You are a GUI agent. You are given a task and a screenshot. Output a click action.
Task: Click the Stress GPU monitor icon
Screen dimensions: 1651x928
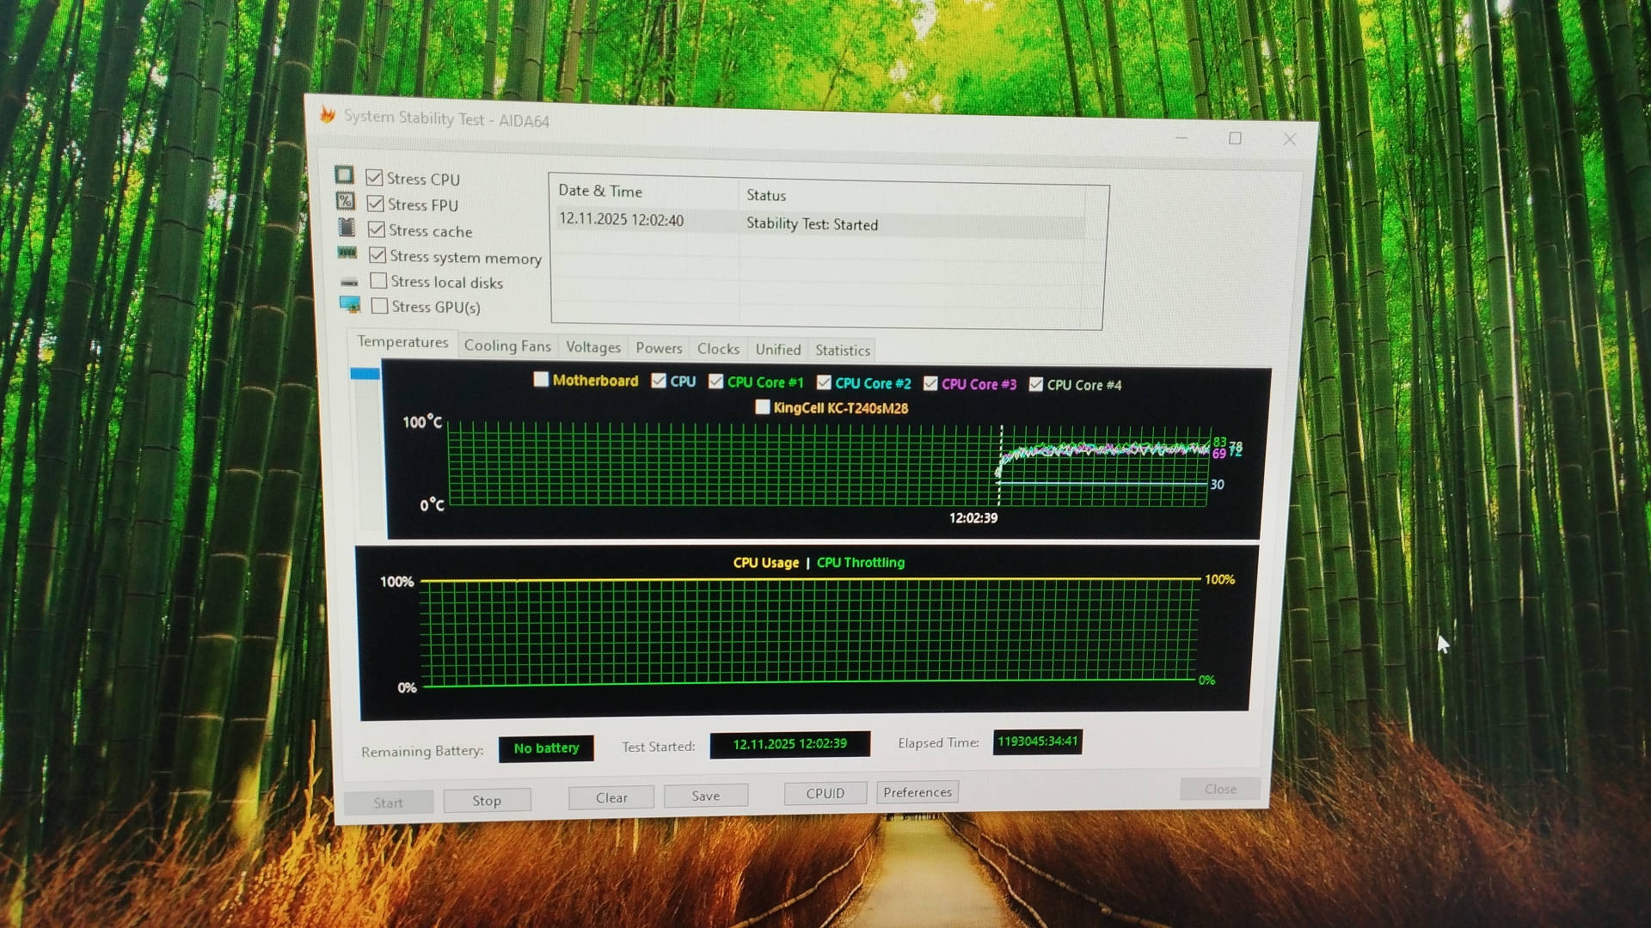tap(349, 304)
